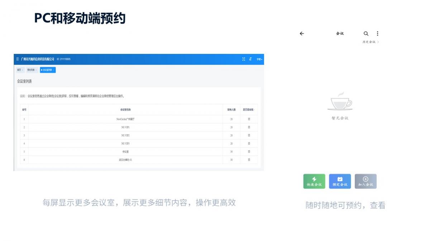Click the 会议室名称 column header
Viewport: 430px width, 241px height.
[x=125, y=110]
